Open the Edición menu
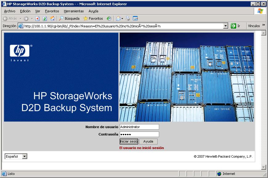Image resolution: width=268 pixels, height=178 pixels. [25, 11]
